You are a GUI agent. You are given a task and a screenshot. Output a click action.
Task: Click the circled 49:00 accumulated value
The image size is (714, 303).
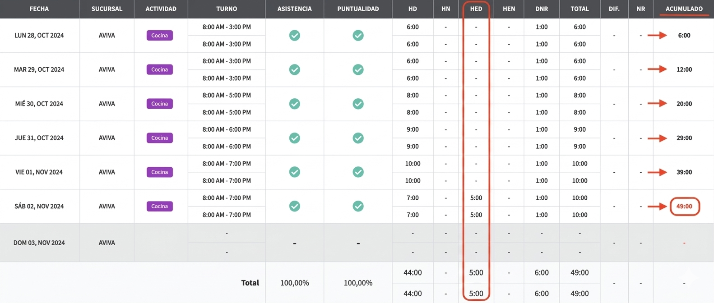684,206
